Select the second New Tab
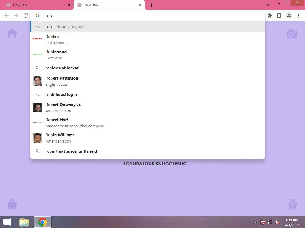 109,5
